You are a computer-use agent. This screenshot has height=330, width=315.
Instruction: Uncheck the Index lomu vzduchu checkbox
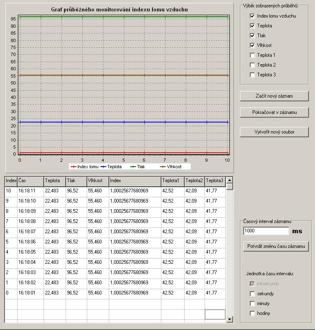pos(252,16)
